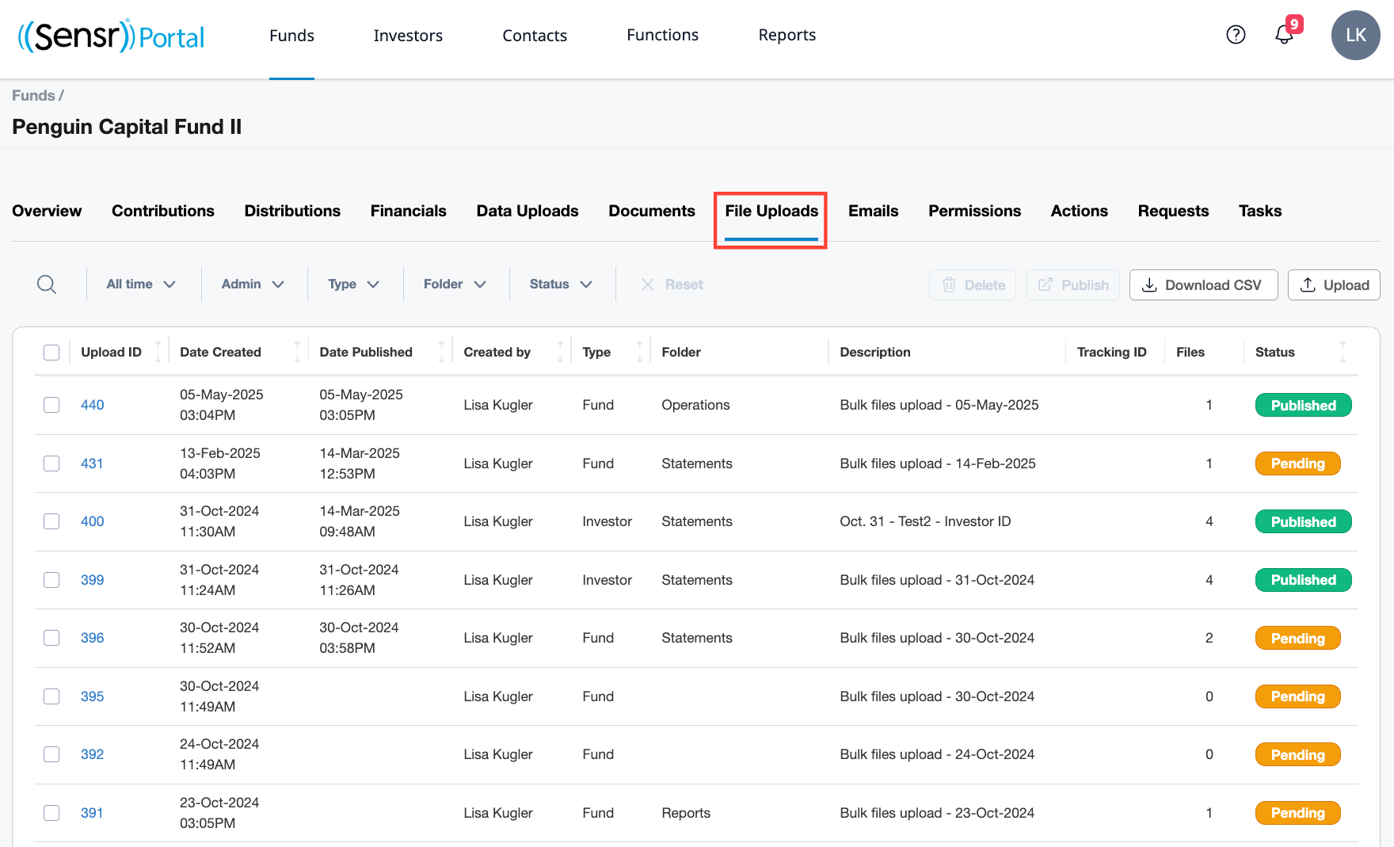Click the search magnifier icon
Screen dimensions: 1394x847
(47, 284)
